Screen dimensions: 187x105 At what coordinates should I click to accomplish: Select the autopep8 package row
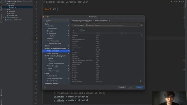click(107, 52)
